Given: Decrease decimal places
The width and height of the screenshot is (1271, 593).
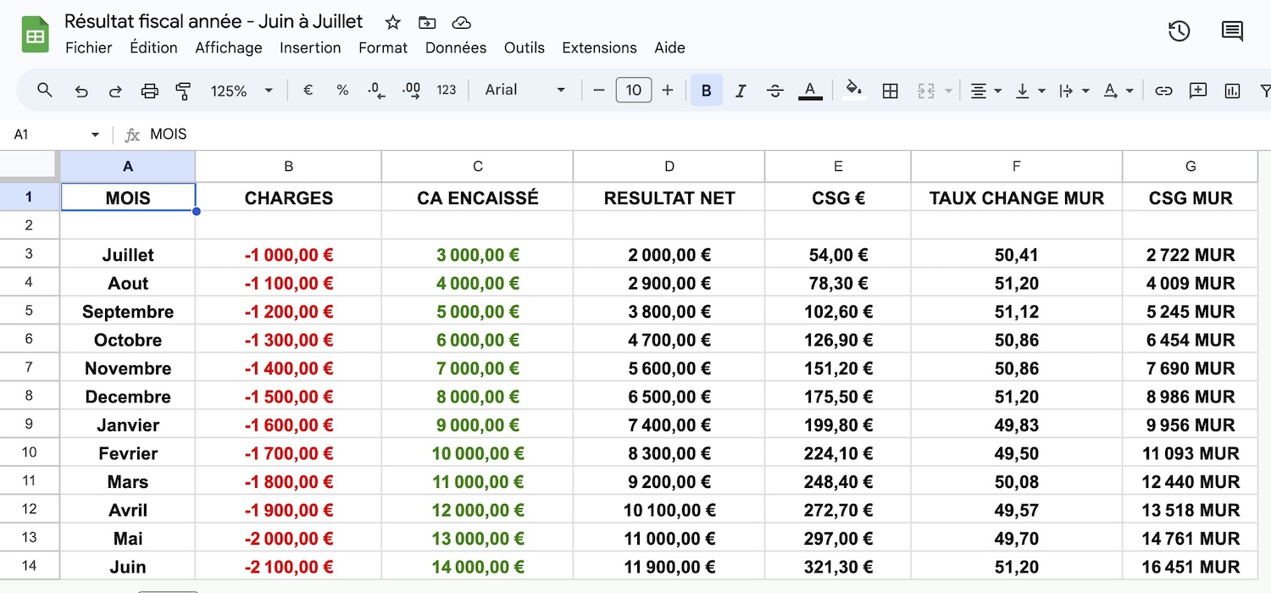Looking at the screenshot, I should tap(375, 90).
